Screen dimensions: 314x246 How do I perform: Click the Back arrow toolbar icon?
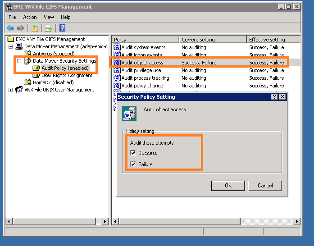click(10, 28)
